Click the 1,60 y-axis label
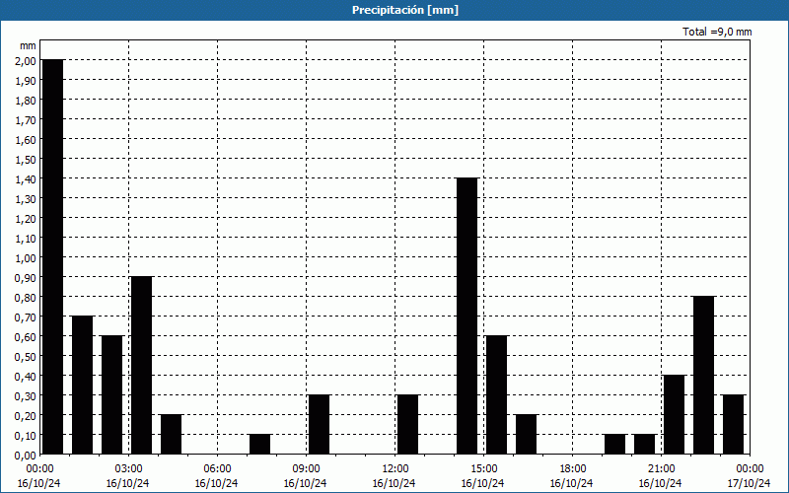 coord(27,139)
